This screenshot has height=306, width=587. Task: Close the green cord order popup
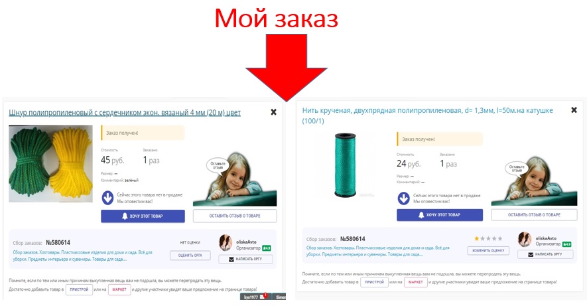click(x=274, y=112)
